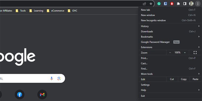
Task: Search by image with Google Lens icon
Action: [x=59, y=78]
